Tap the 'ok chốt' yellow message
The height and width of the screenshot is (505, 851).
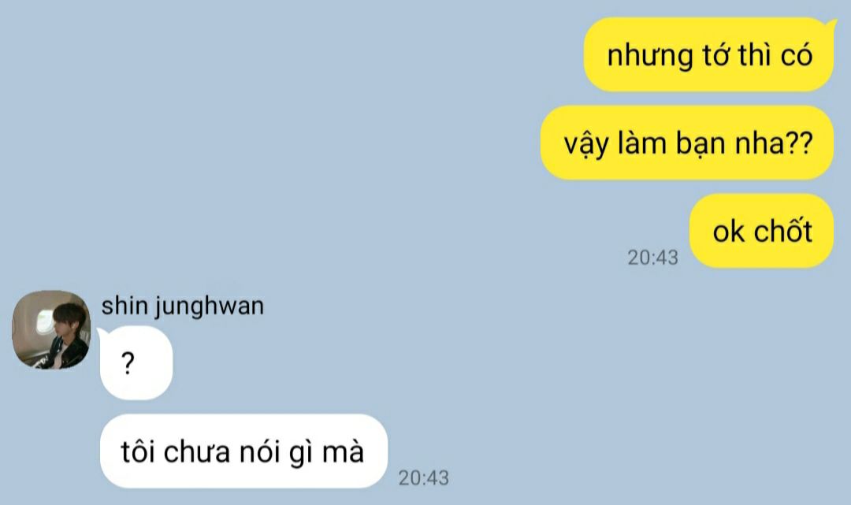tap(761, 231)
